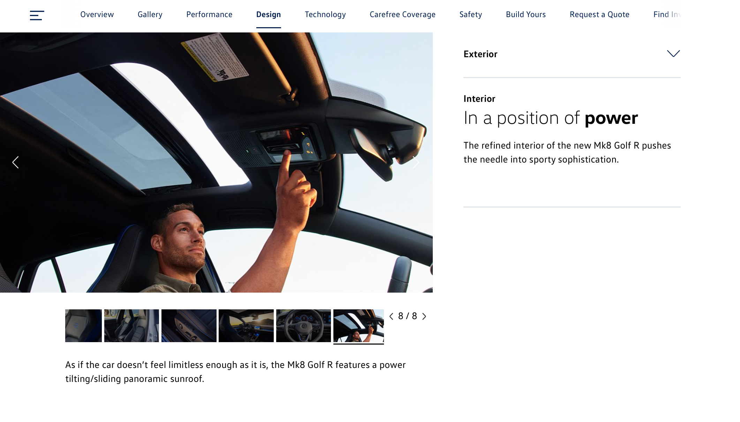This screenshot has width=740, height=422.
Task: Click Request a Quote
Action: [599, 15]
